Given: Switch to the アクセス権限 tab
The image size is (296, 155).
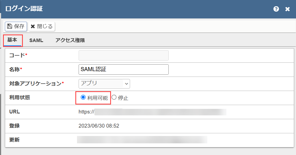Looking at the screenshot, I should [70, 40].
